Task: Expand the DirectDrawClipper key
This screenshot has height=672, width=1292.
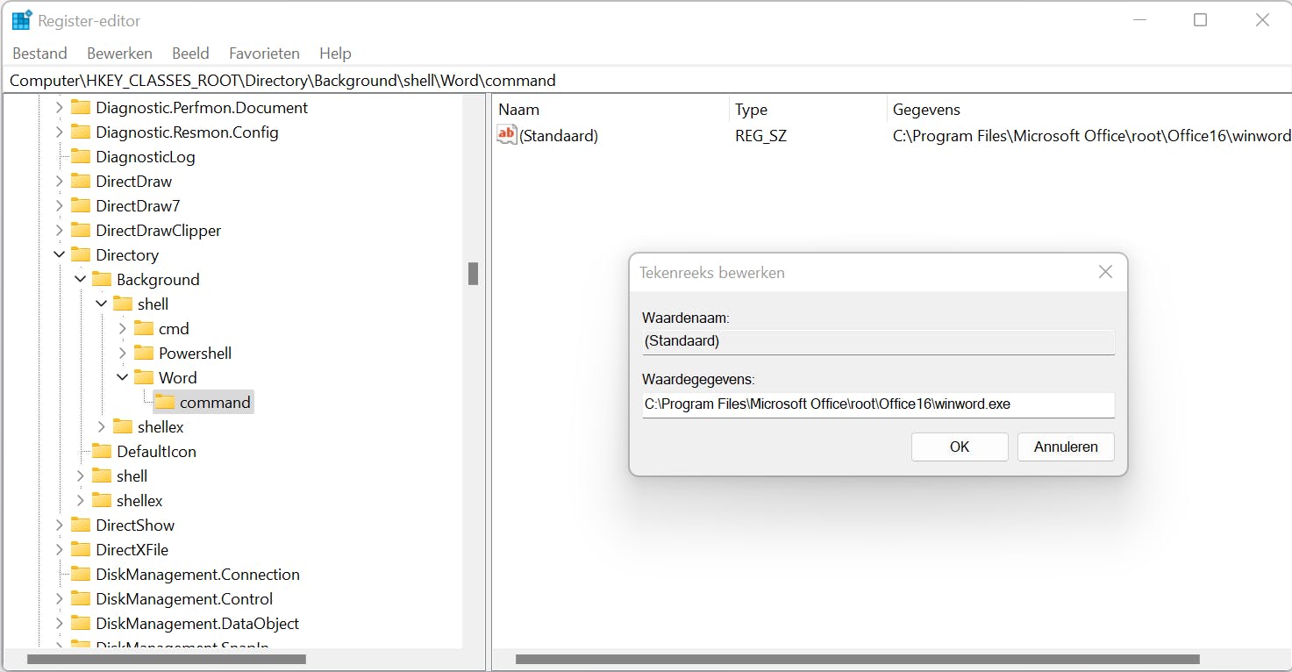Action: [60, 231]
